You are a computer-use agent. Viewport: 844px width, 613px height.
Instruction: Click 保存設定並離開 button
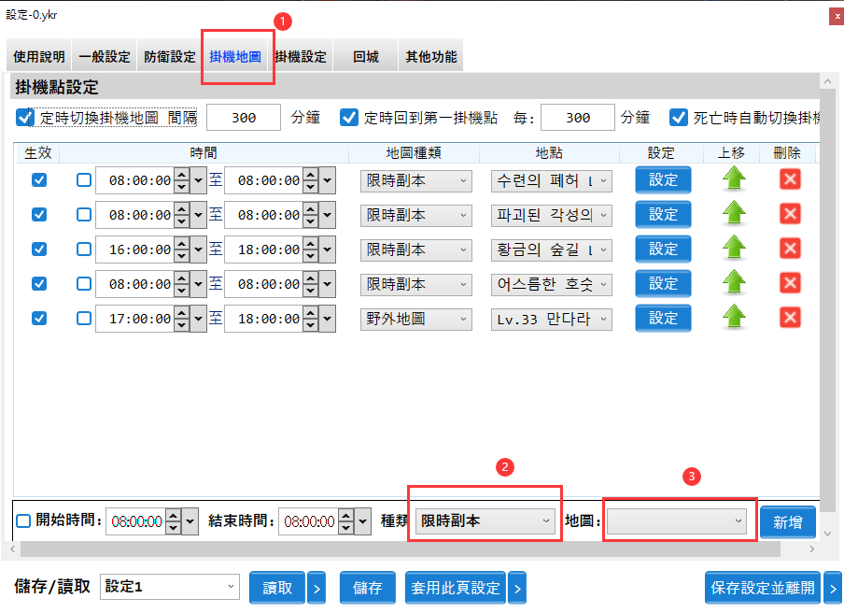[762, 588]
